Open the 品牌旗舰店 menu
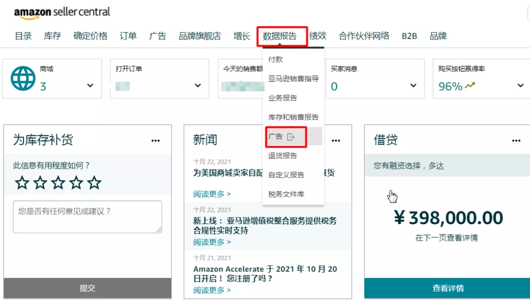The height and width of the screenshot is (301, 530). pyautogui.click(x=200, y=36)
